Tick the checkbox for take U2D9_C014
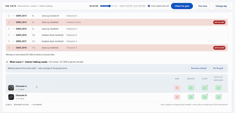This screenshot has width=235, height=113. click(9, 22)
